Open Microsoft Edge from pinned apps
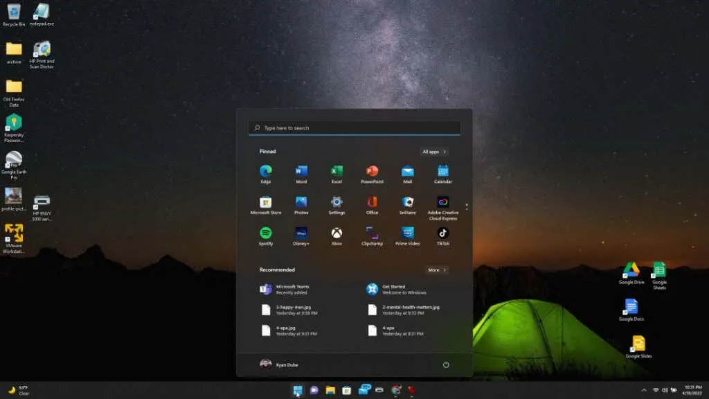 tap(265, 171)
